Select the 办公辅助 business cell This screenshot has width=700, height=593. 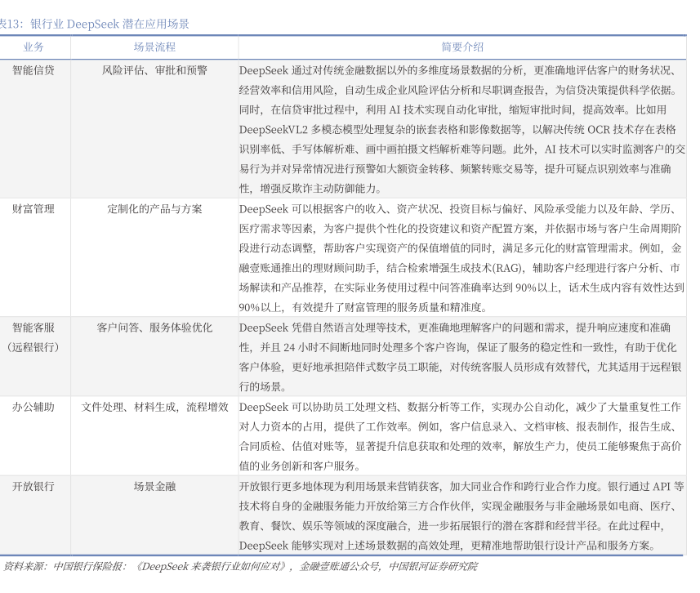[33, 407]
